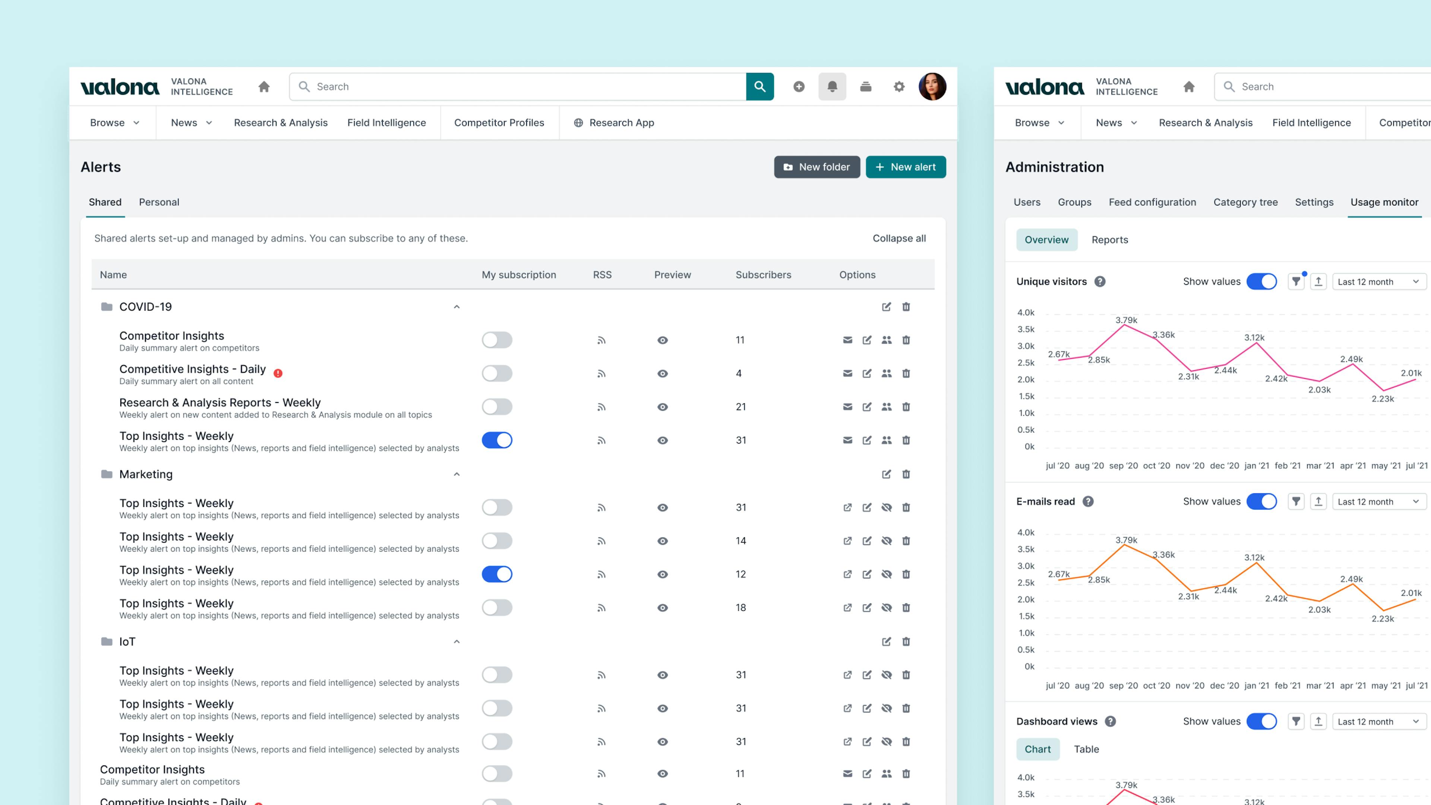Click the help icon next to Unique visitors

[x=1100, y=282]
